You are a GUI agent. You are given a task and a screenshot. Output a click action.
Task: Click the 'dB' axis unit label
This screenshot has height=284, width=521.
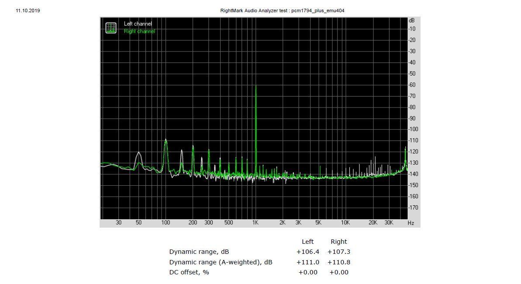412,21
